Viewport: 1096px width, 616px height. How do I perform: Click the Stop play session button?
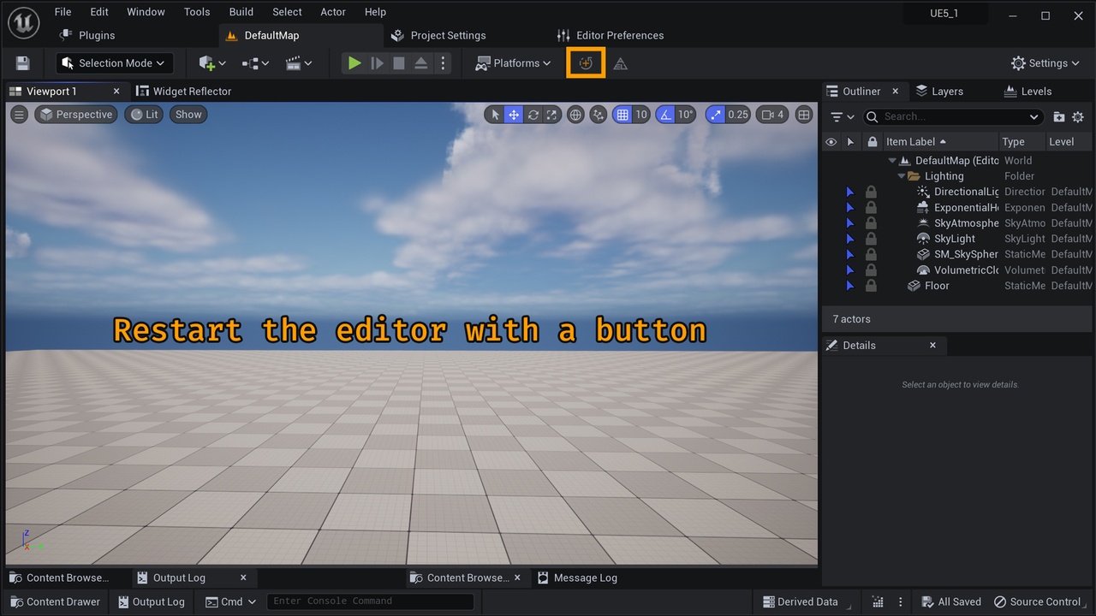coord(399,63)
